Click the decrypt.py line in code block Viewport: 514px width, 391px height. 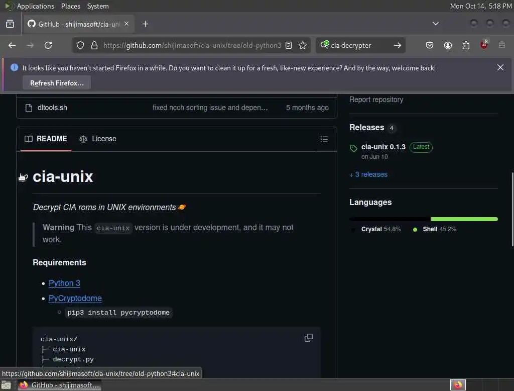pyautogui.click(x=73, y=359)
